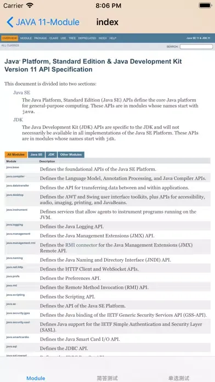The image size is (215, 382).
Task: Tap the battery indicator icon
Action: pyautogui.click(x=205, y=5)
